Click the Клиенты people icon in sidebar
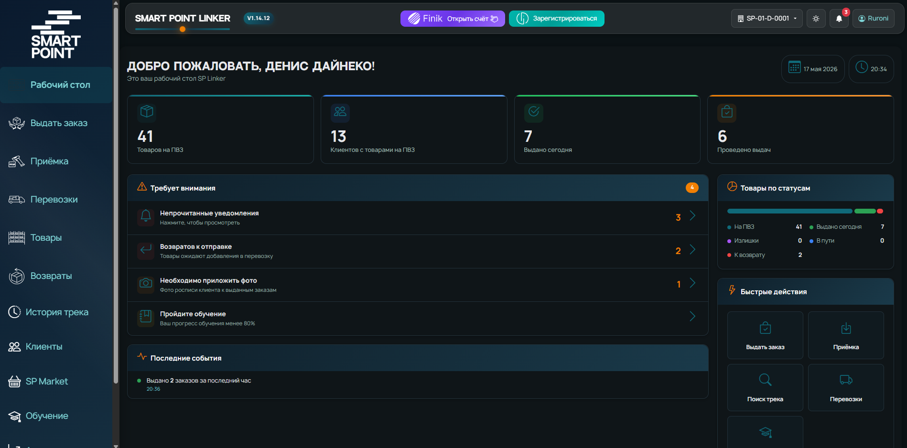 (14, 347)
